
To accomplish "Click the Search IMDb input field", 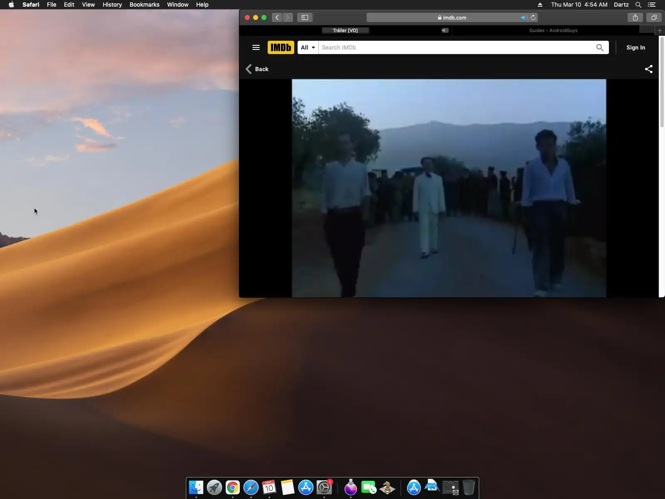I will click(x=456, y=47).
